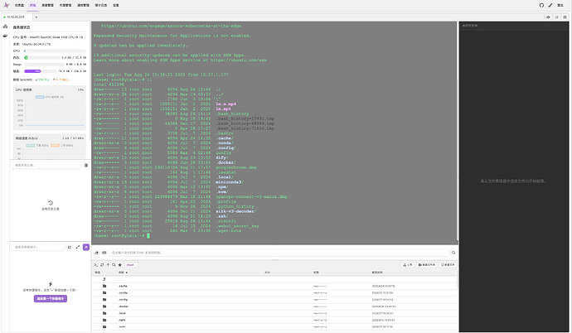The image size is (572, 333).
Task: Click the middle layout icon beside the eye icon
Action: (x=557, y=17)
